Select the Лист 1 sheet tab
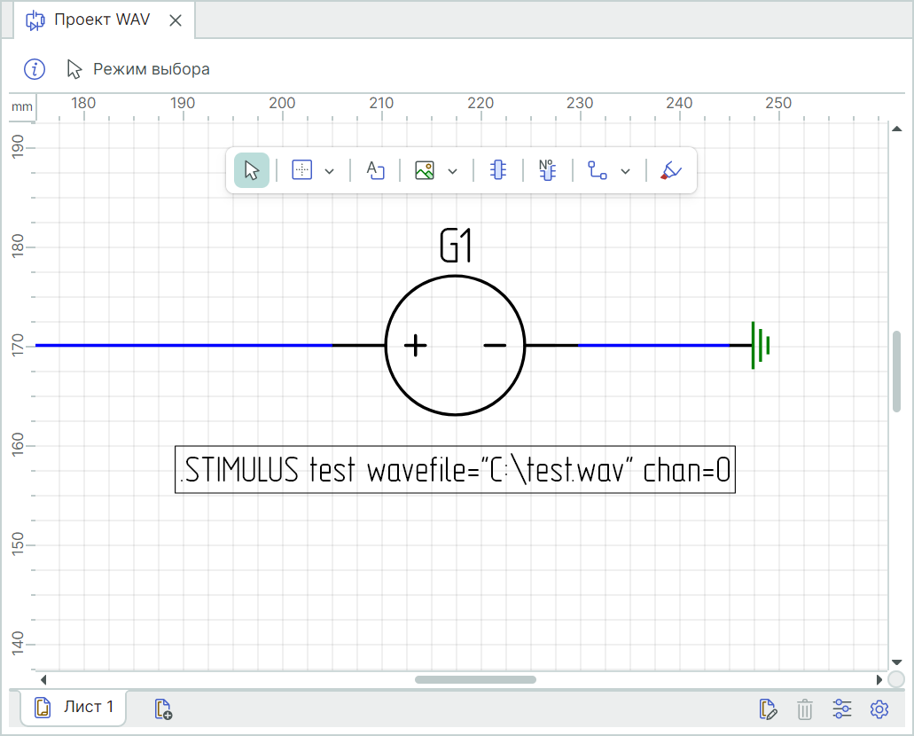The height and width of the screenshot is (736, 914). tap(74, 708)
